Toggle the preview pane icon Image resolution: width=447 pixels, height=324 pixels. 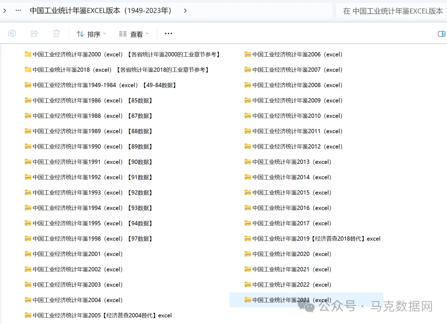point(442,34)
